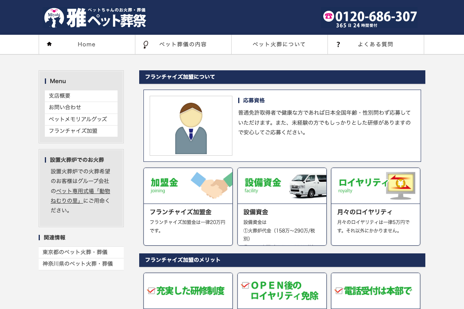Click the sidebar Menu heading
The image size is (464, 309).
click(58, 81)
